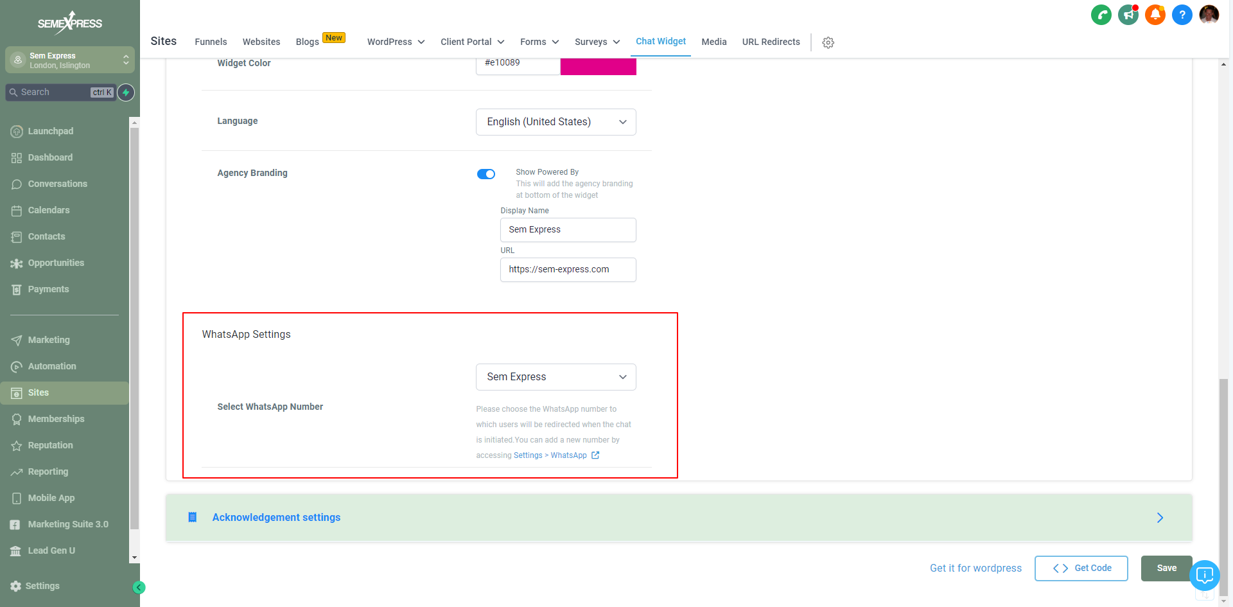1233x607 pixels.
Task: Open the user profile avatar
Action: coord(1209,15)
